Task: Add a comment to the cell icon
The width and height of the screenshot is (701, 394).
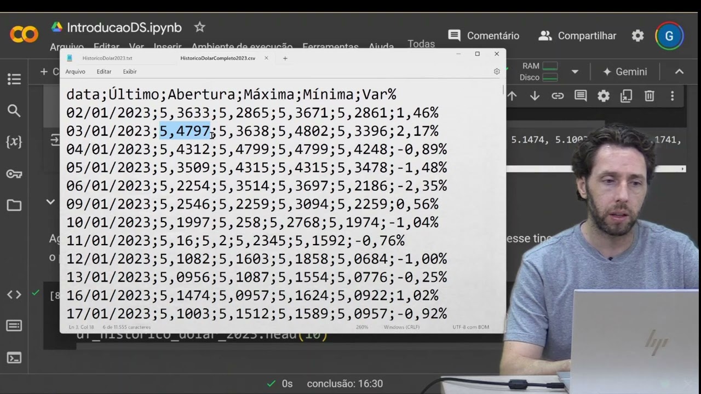Action: coord(581,96)
